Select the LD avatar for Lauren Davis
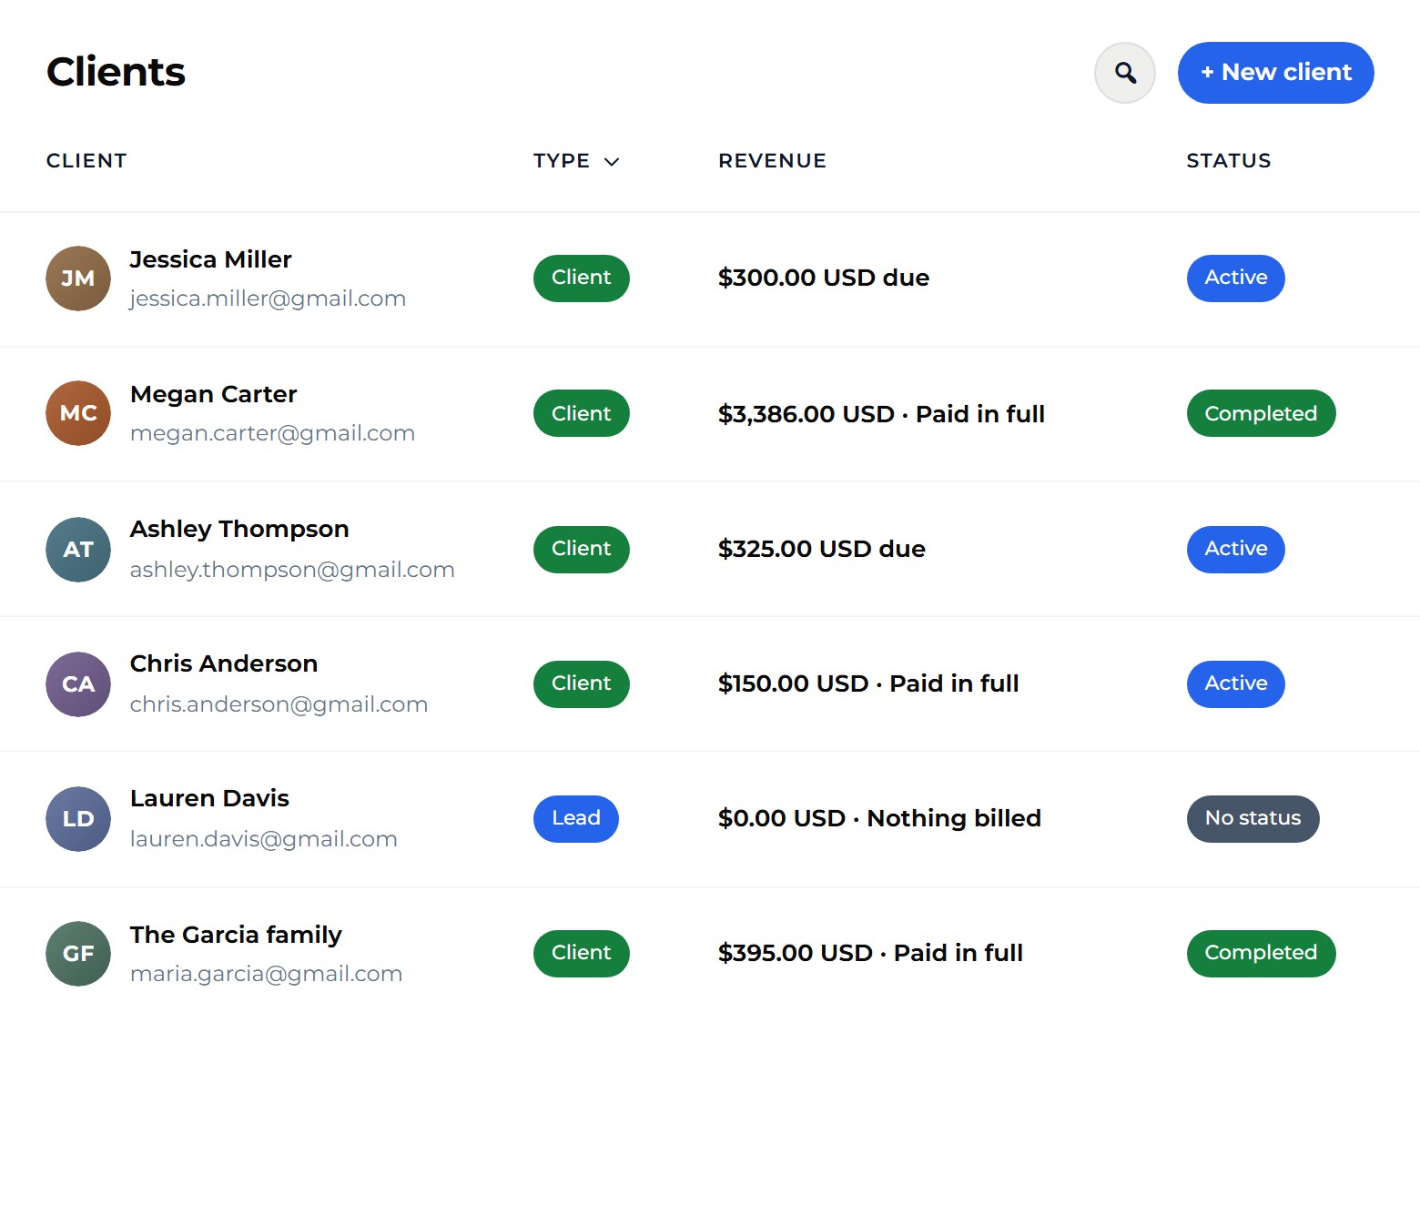Viewport: 1420px width, 1225px height. (78, 819)
